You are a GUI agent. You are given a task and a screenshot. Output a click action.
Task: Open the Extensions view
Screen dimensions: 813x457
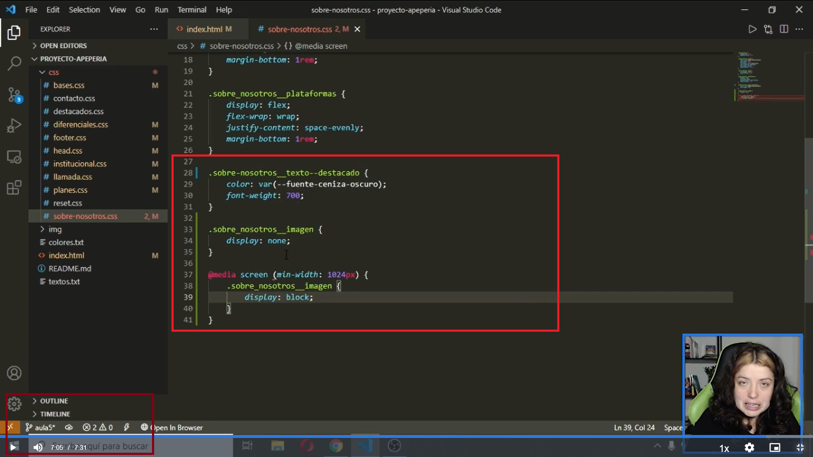coord(14,188)
